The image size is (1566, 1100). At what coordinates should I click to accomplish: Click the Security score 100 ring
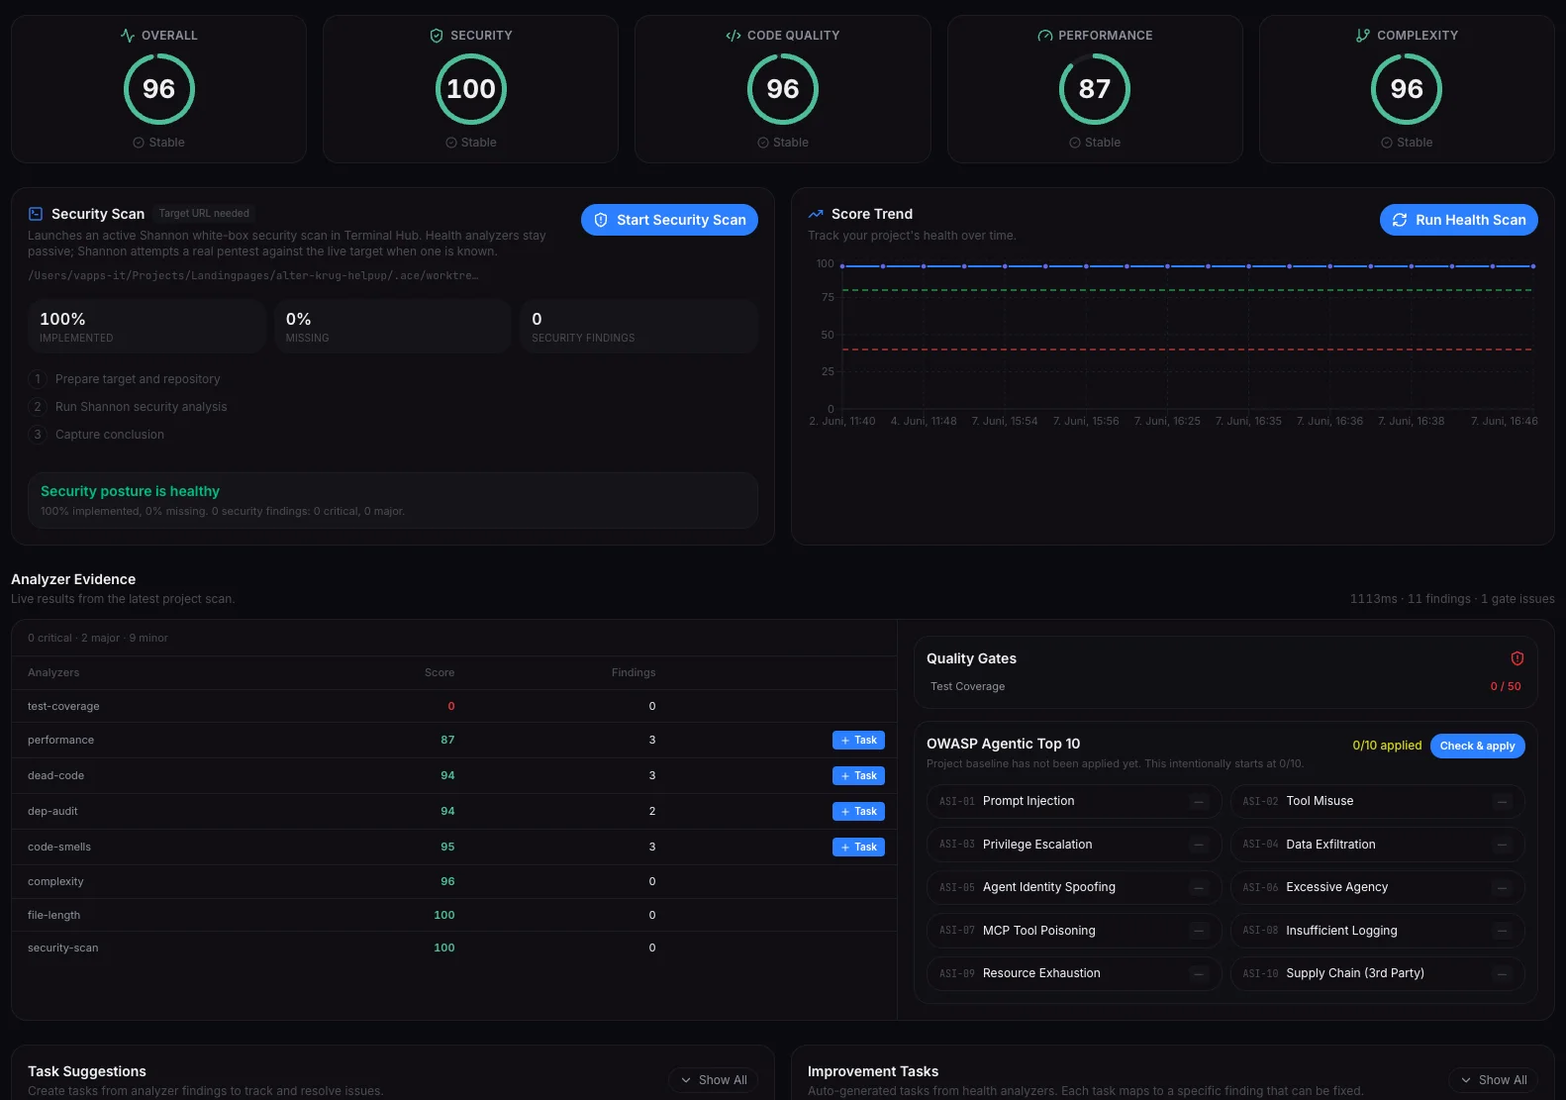point(471,89)
